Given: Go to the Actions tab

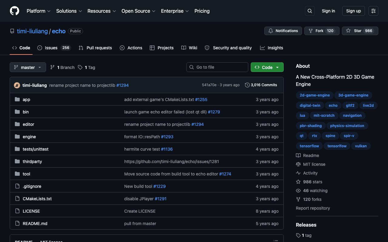Looking at the screenshot, I should click(x=131, y=48).
